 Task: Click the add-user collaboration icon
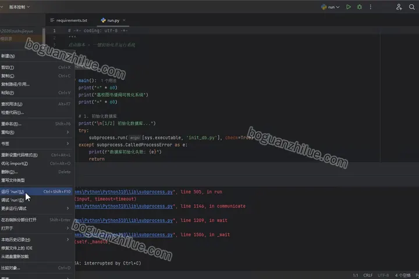[399, 7]
